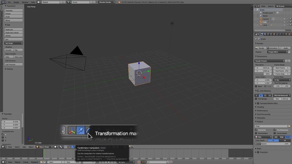
Task: Enable the Placeholders checkbox
Action: (256, 133)
